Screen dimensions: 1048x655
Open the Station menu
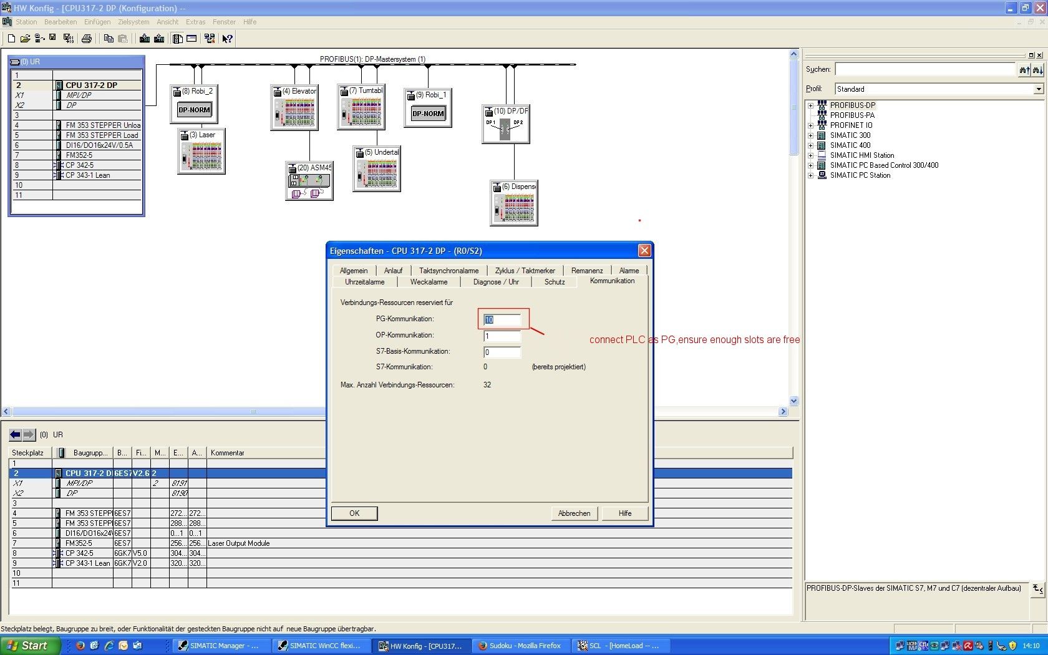pyautogui.click(x=26, y=22)
